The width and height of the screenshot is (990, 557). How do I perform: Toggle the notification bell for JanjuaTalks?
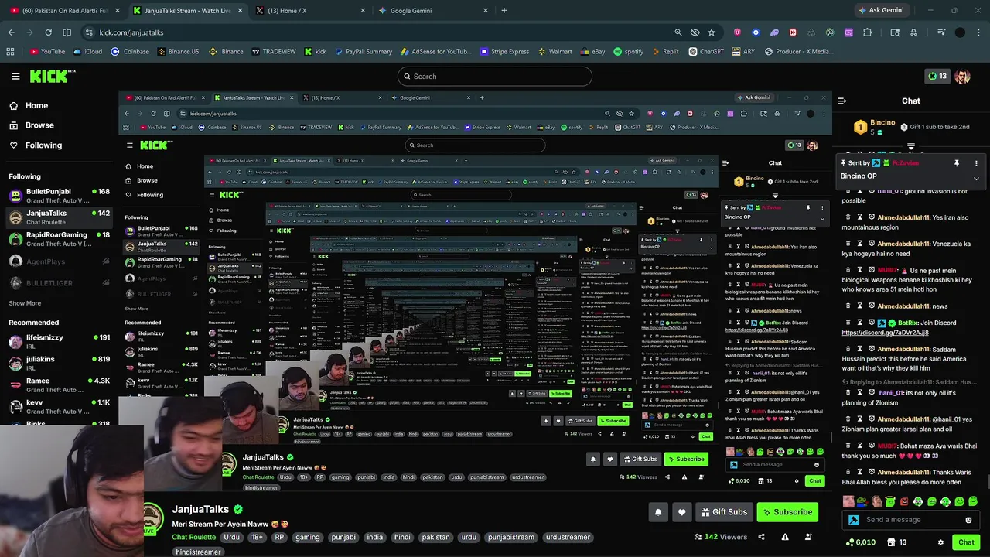658,512
